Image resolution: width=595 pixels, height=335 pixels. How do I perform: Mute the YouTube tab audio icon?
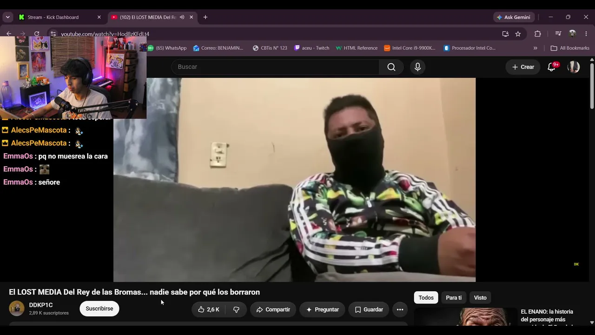coord(182,17)
